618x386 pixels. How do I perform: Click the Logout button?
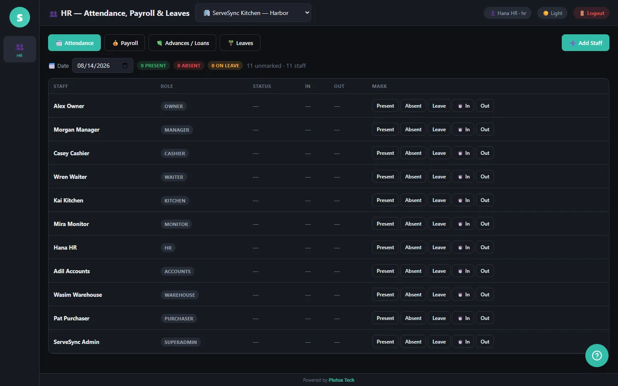click(591, 13)
